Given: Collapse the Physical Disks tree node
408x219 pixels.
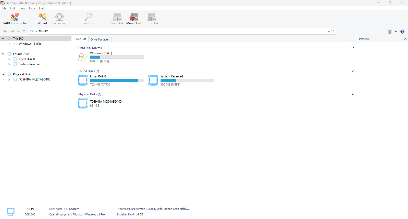Looking at the screenshot, I should coord(3,74).
